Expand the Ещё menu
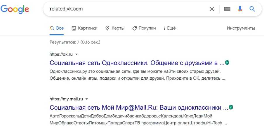The image size is (264, 130). (170, 28)
